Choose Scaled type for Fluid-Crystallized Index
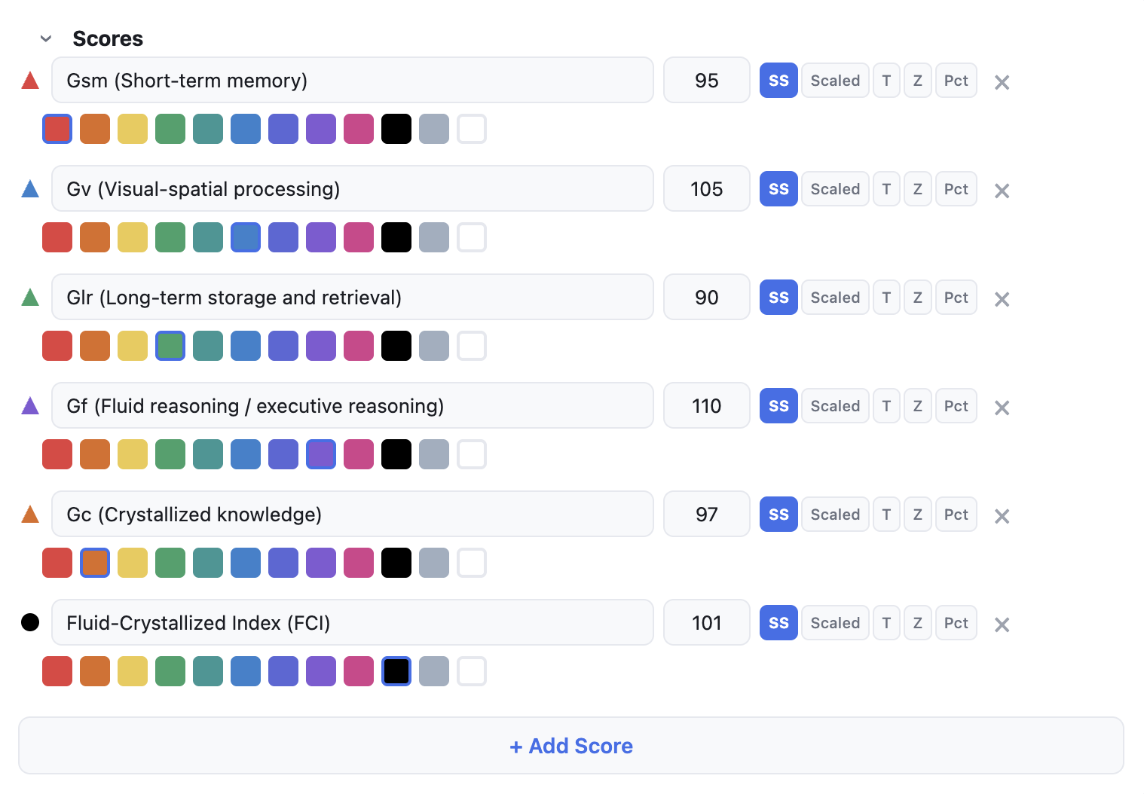The image size is (1144, 794). pos(835,623)
